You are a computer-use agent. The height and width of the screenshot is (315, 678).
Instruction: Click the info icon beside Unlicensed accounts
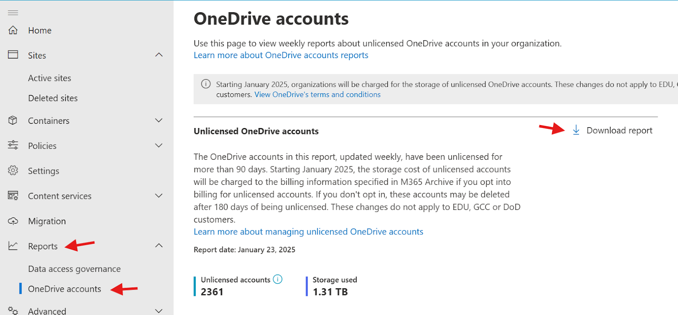coord(278,279)
